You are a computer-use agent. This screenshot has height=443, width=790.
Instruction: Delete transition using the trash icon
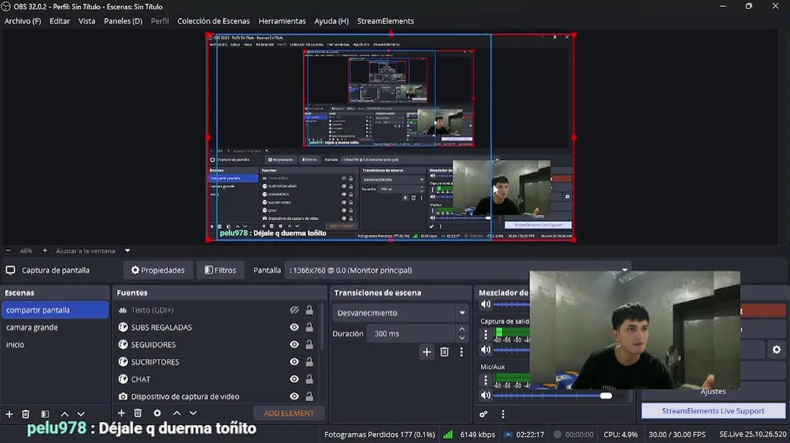(444, 352)
